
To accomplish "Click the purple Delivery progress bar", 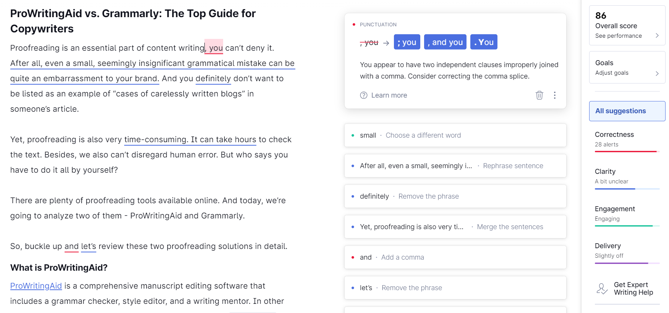I will tap(627, 263).
